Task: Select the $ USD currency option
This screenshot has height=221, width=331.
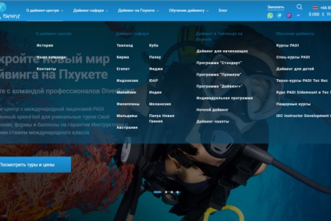Action: click(x=314, y=14)
